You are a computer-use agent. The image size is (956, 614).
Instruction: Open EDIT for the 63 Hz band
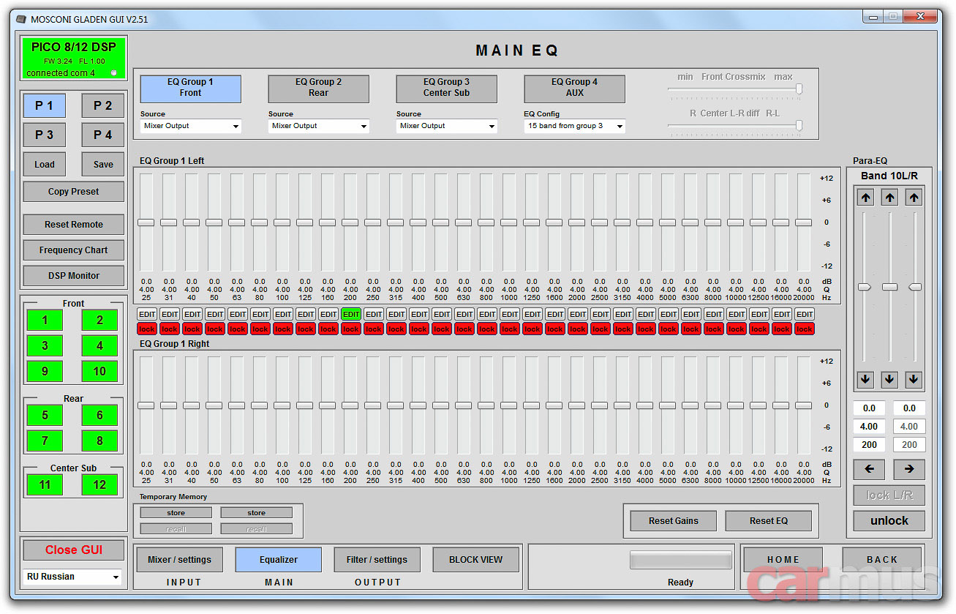(238, 314)
